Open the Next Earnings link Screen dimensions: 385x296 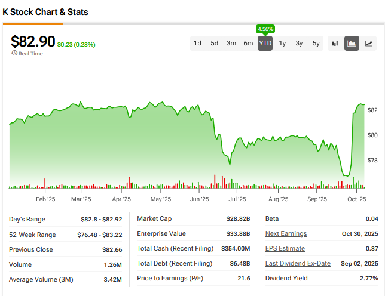tap(286, 233)
